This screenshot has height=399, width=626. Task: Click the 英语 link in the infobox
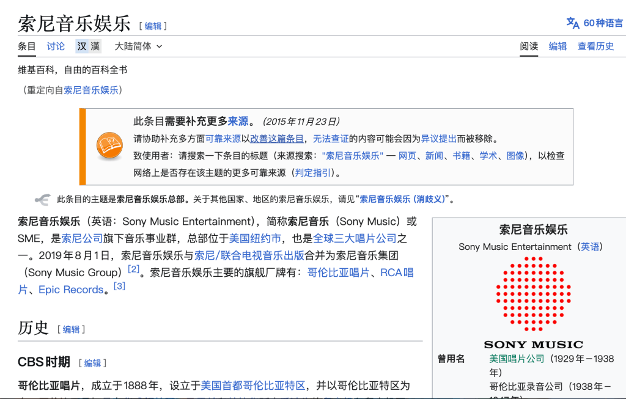(590, 247)
